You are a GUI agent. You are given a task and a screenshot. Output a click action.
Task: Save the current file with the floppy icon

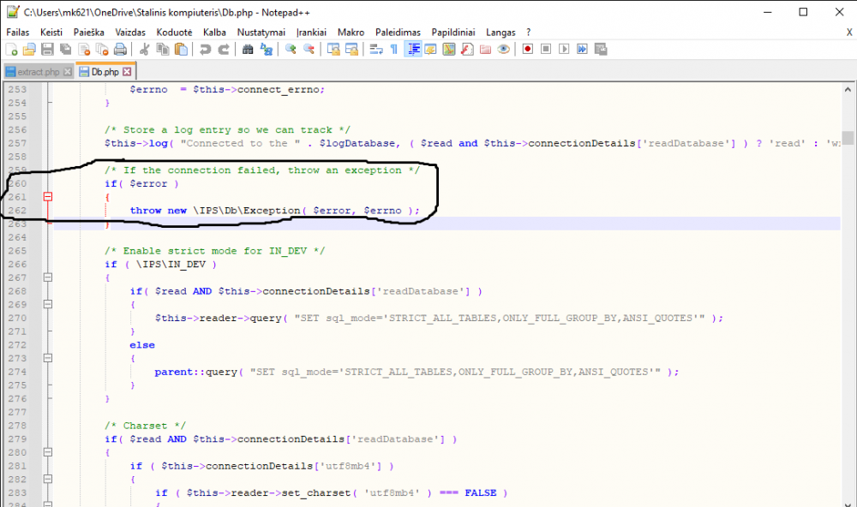(x=47, y=50)
